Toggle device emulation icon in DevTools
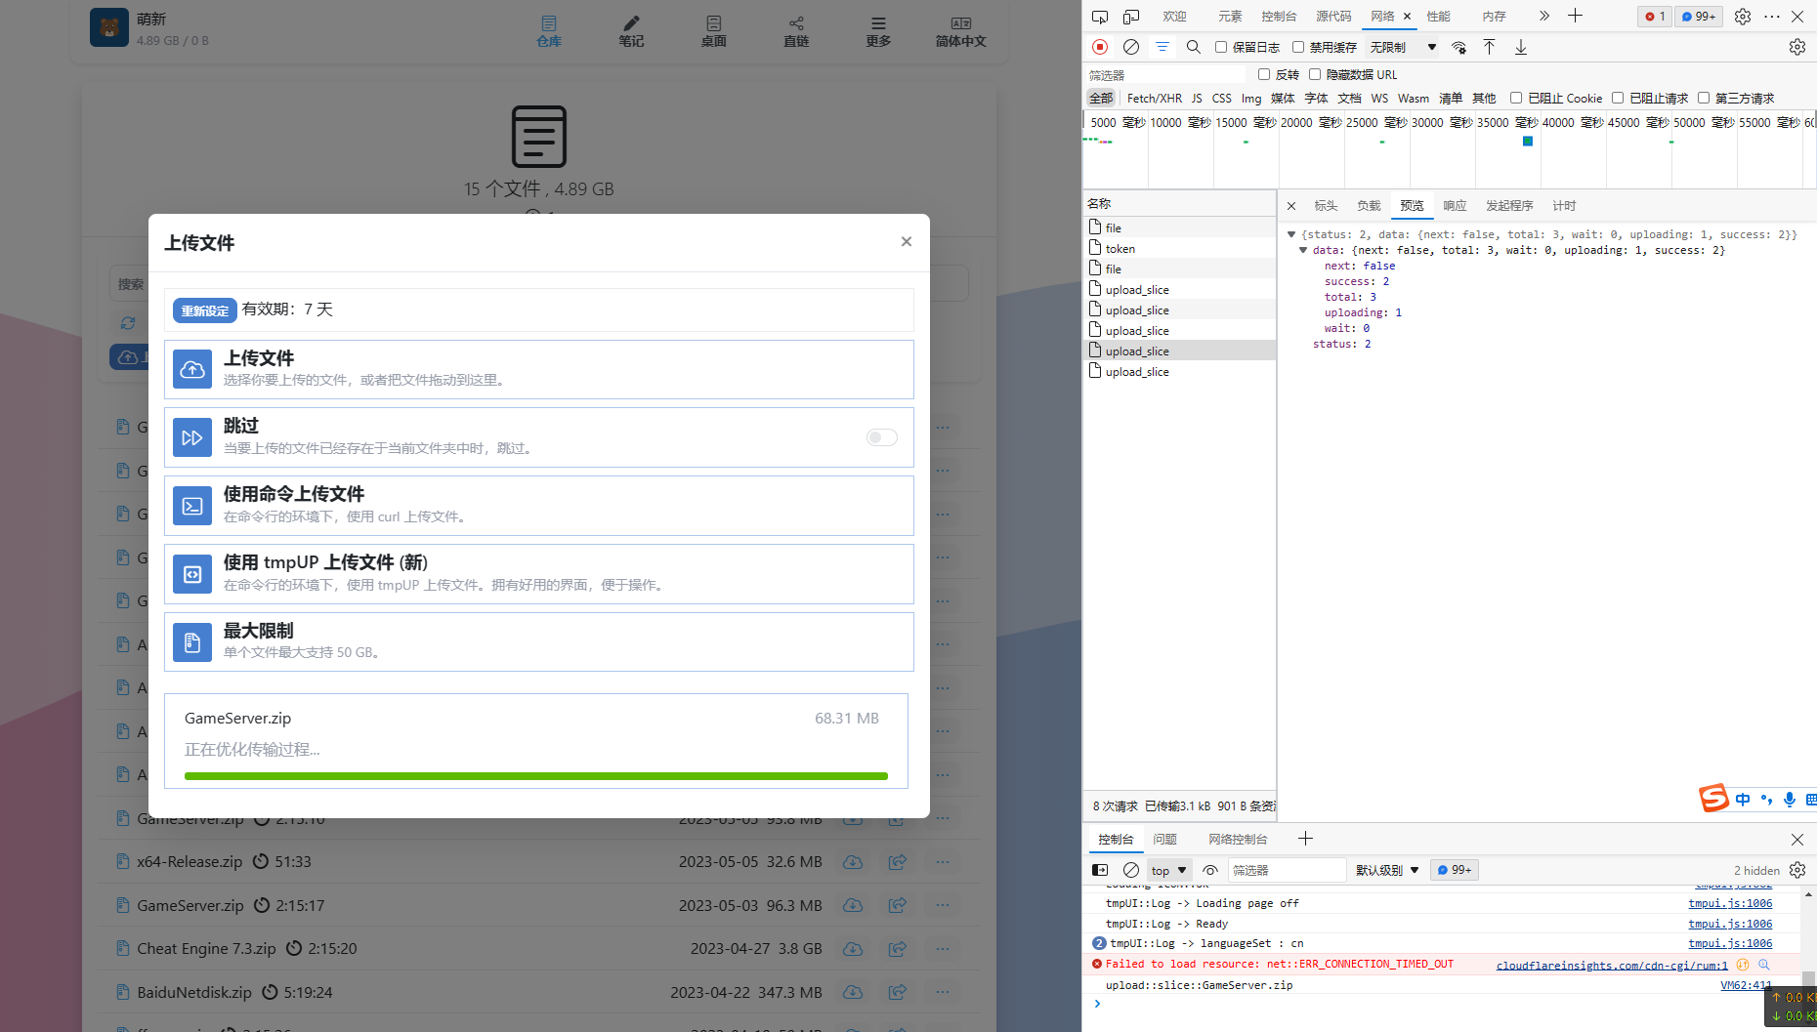This screenshot has height=1032, width=1817. click(1131, 17)
